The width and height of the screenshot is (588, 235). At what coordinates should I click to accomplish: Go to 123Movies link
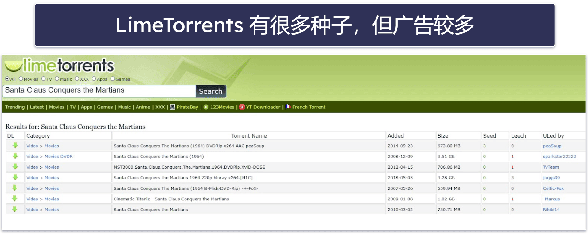(222, 107)
